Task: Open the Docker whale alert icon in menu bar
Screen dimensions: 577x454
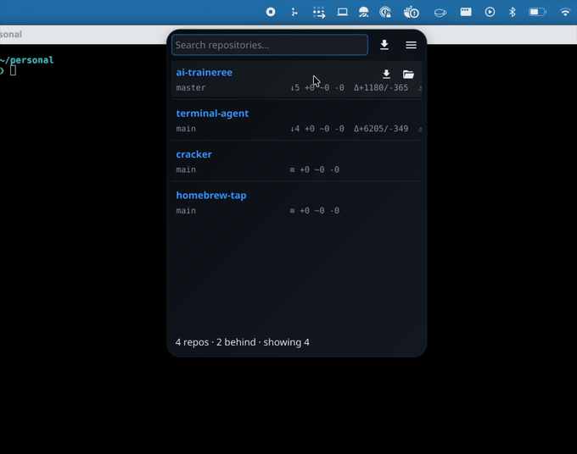Action: click(x=411, y=12)
